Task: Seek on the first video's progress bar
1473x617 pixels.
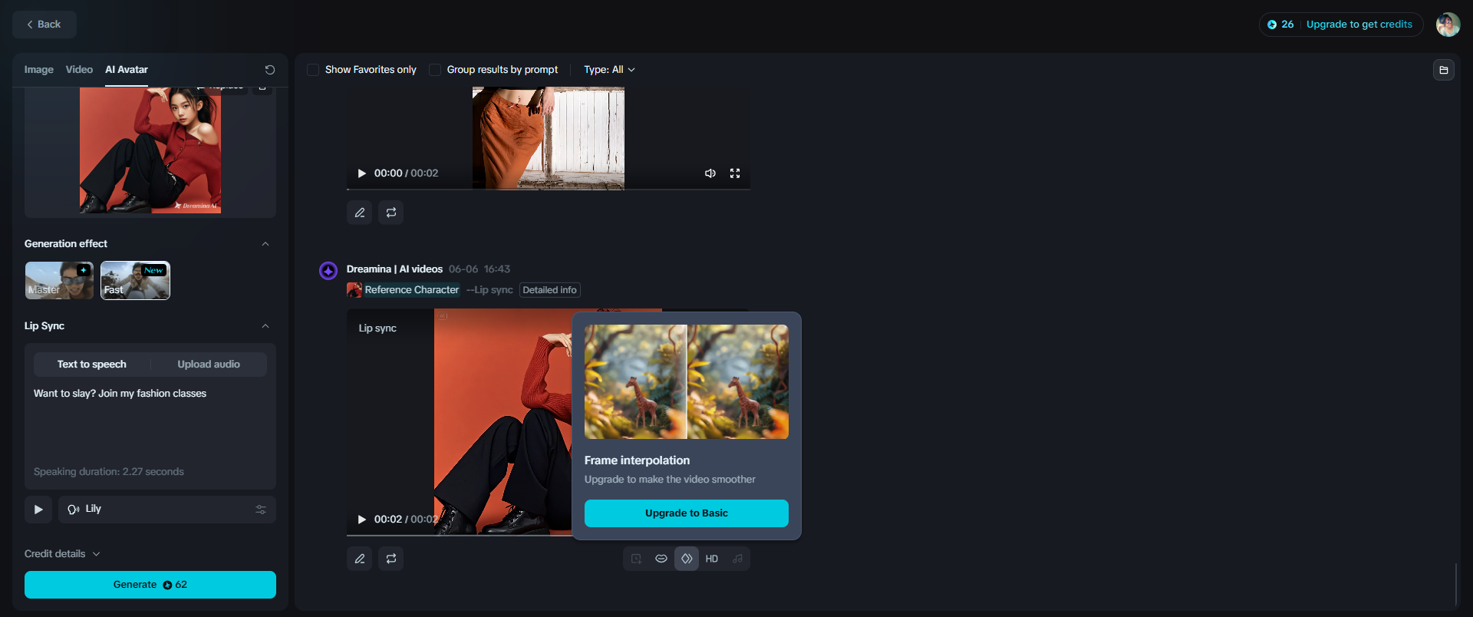Action: pos(549,189)
